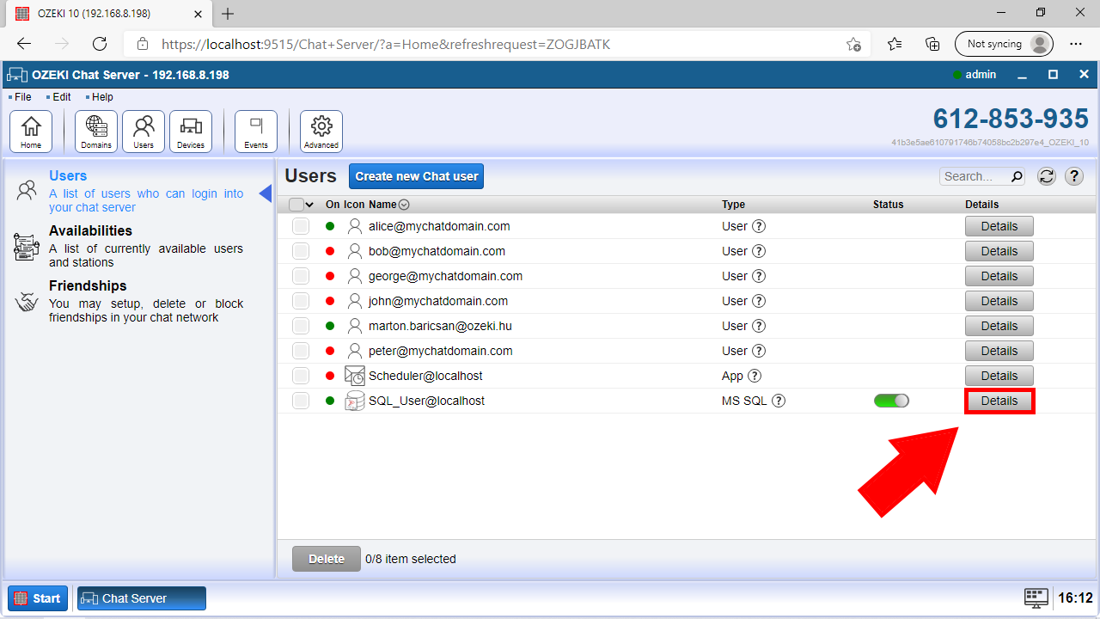Click the refresh icon beside the search box
The height and width of the screenshot is (619, 1100).
pos(1046,176)
